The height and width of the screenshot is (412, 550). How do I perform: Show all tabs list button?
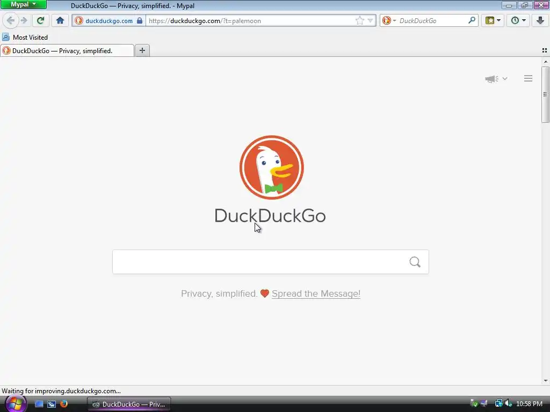pyautogui.click(x=545, y=50)
